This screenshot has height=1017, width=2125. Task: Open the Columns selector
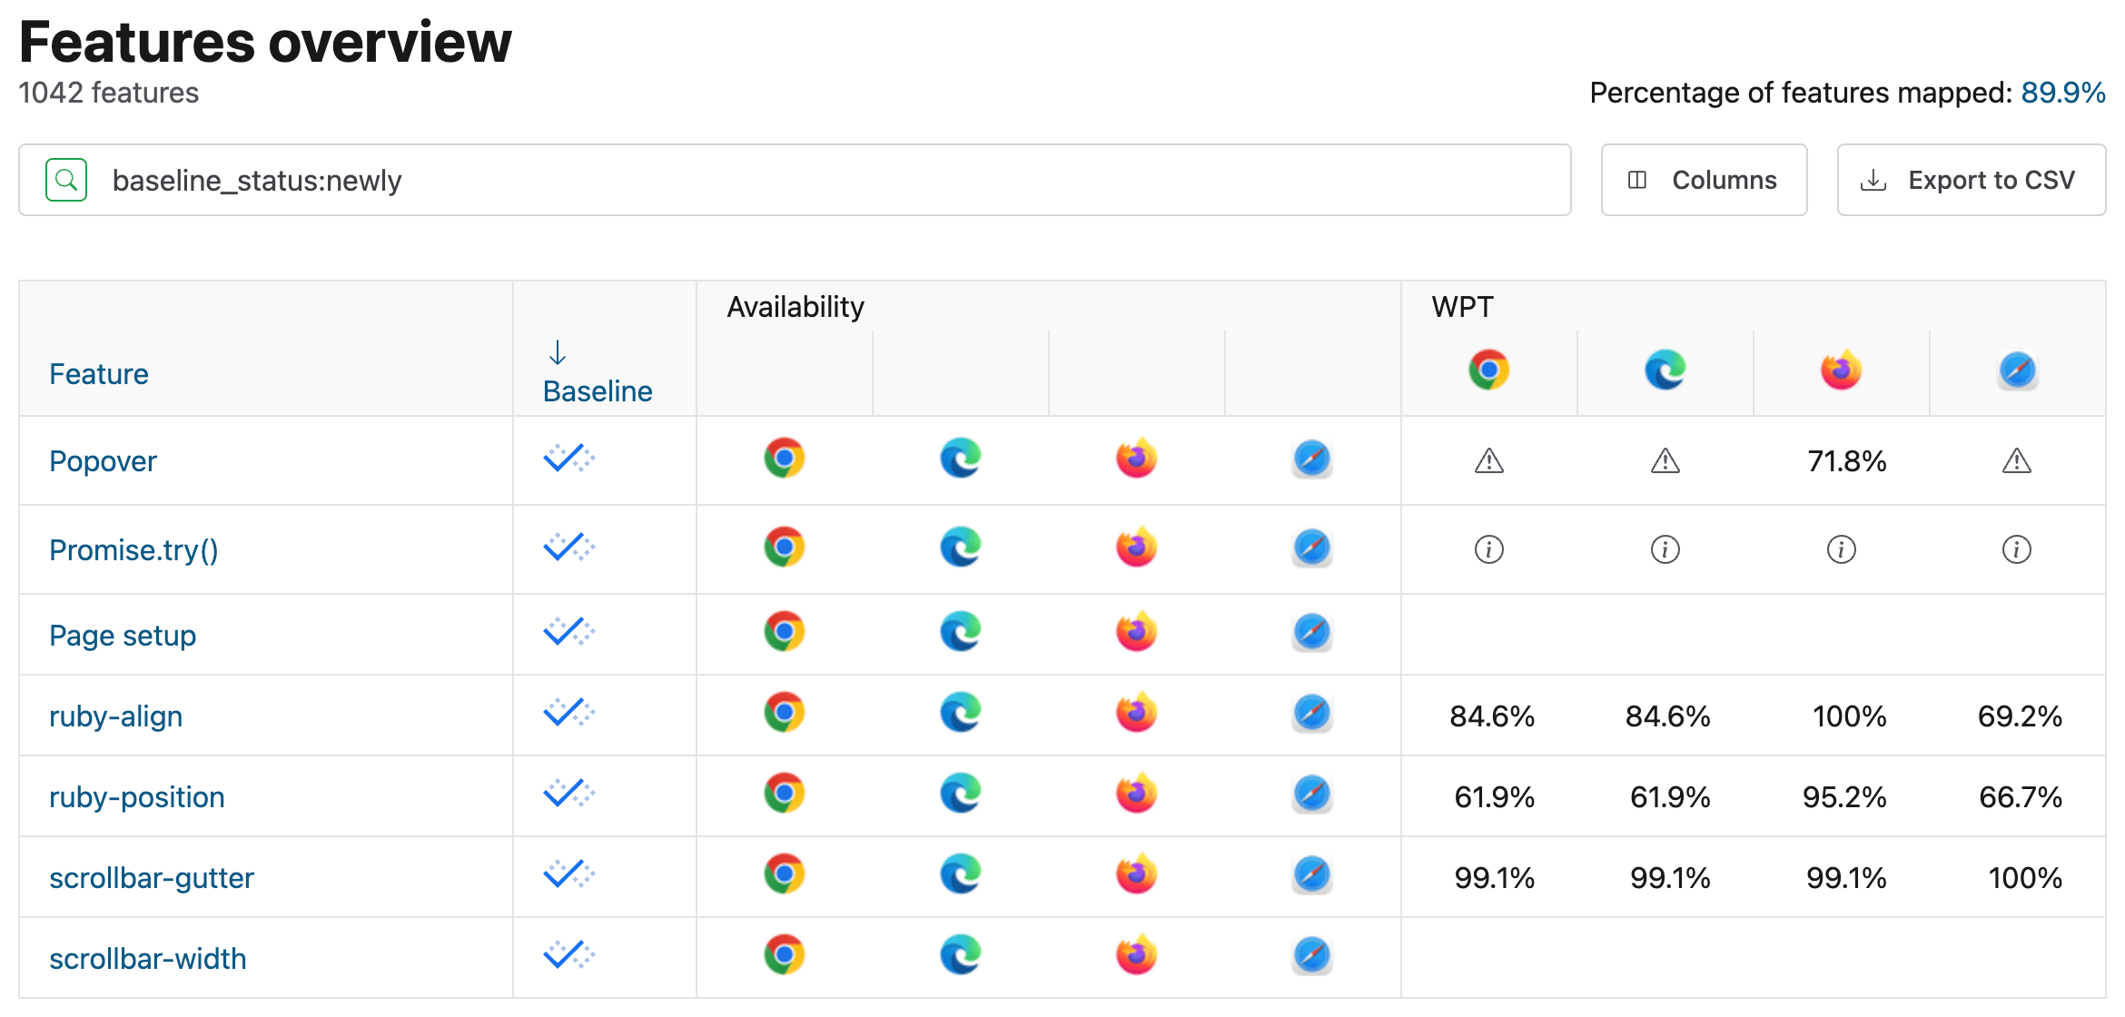tap(1704, 179)
